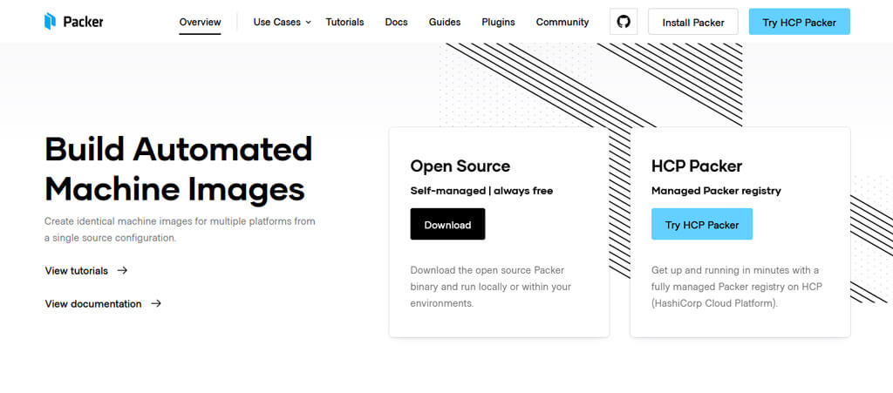Visit the Community nav item

[x=562, y=22]
